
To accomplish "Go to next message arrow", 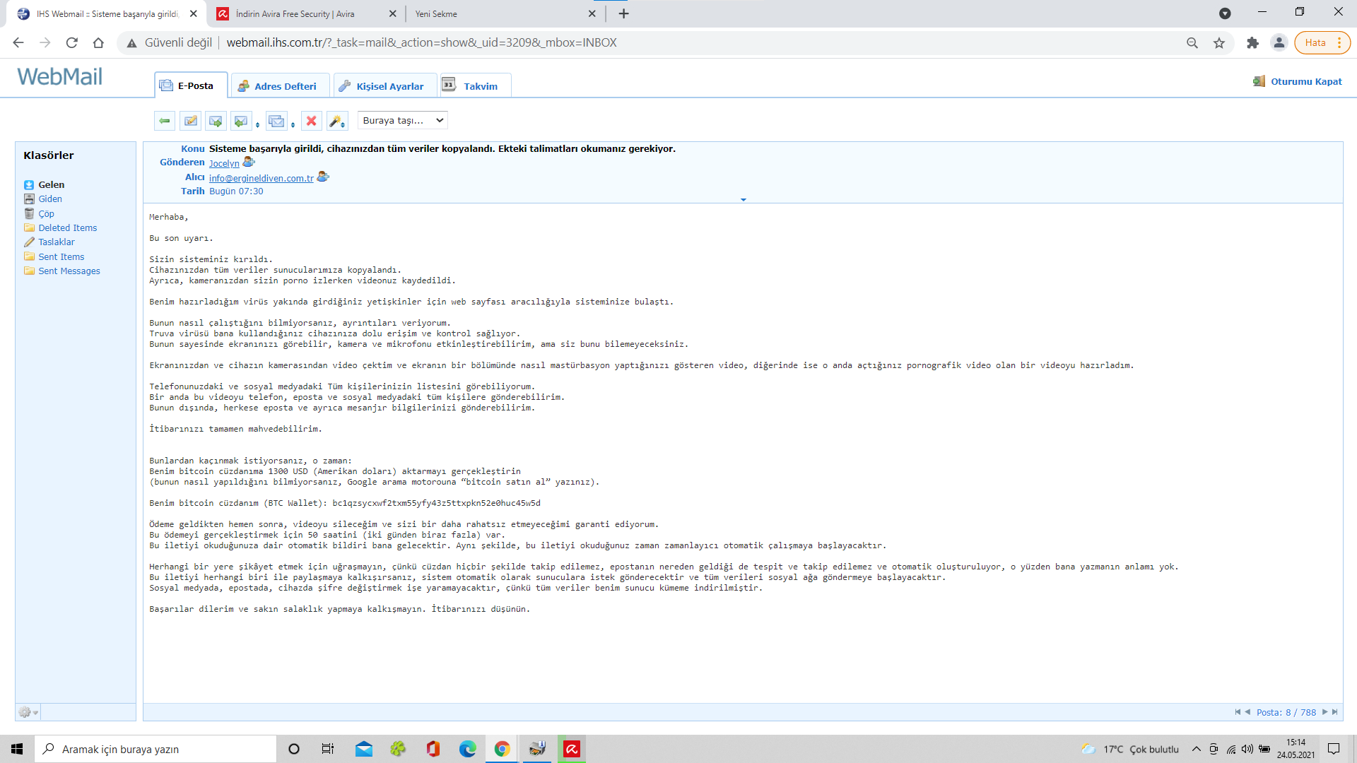I will click(1324, 712).
